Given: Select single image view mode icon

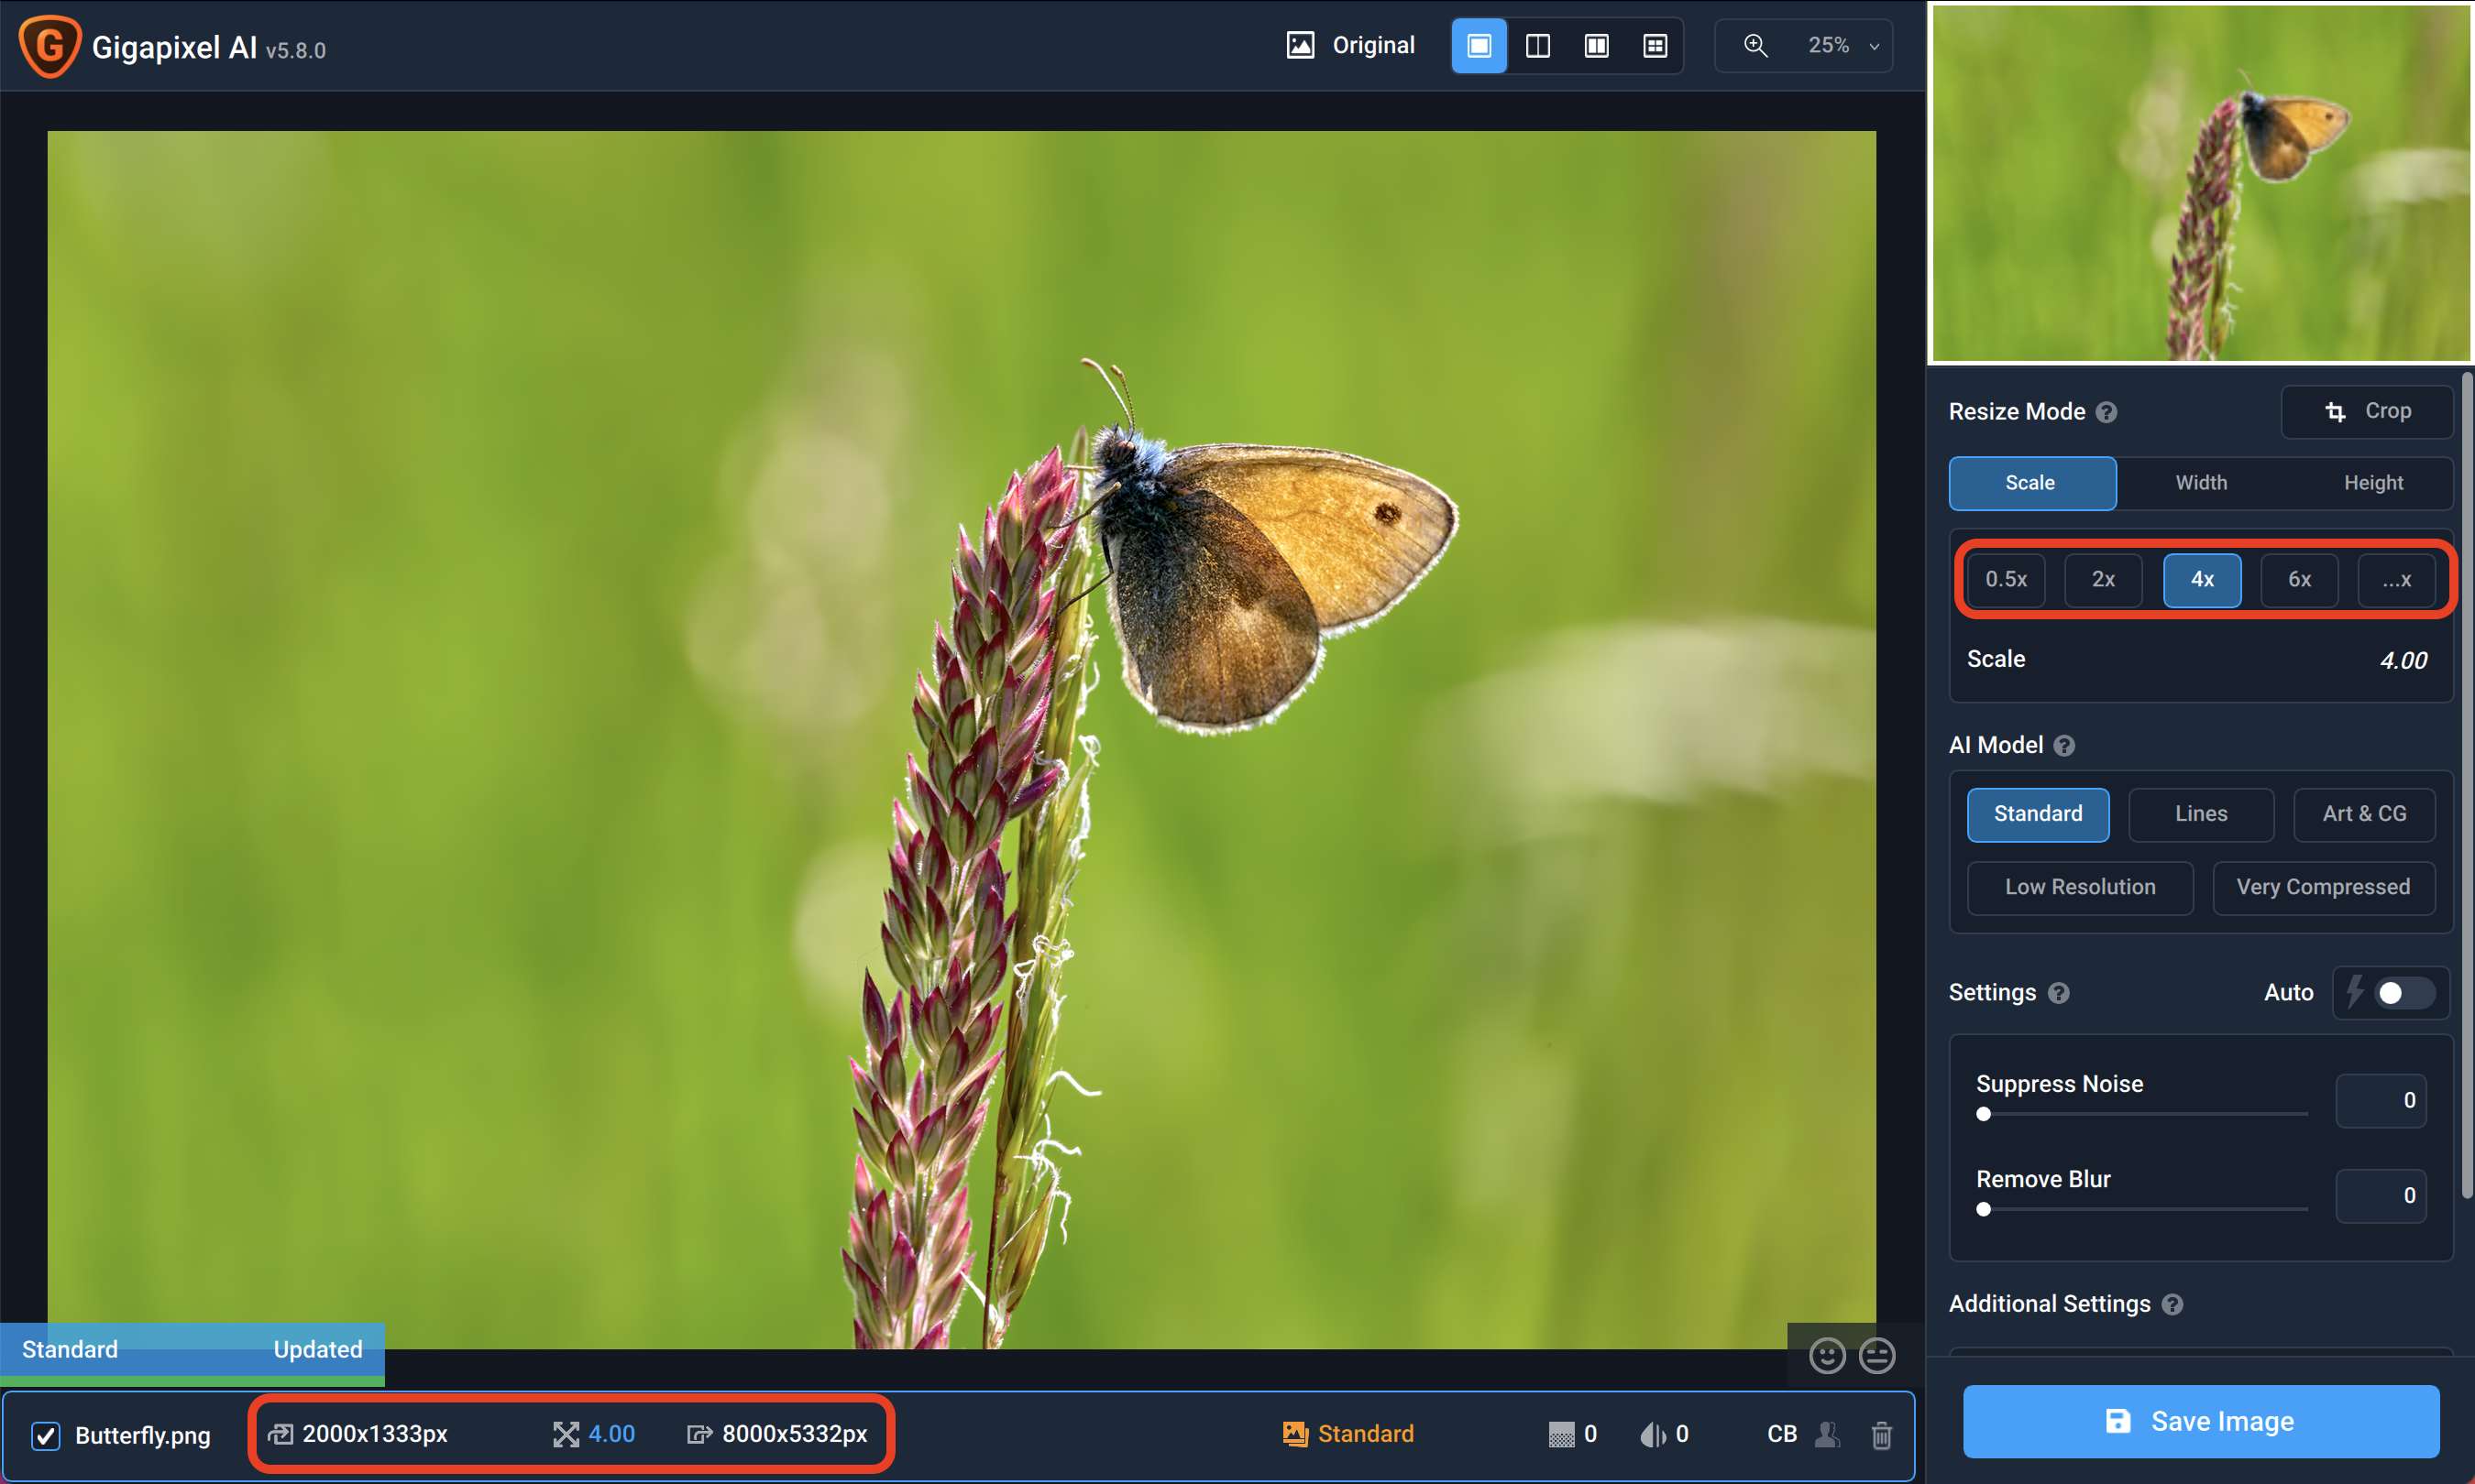Looking at the screenshot, I should click(x=1479, y=46).
